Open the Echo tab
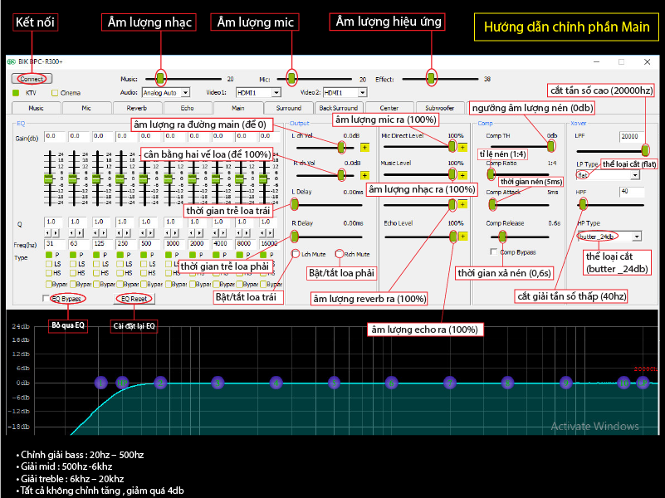 click(x=187, y=108)
